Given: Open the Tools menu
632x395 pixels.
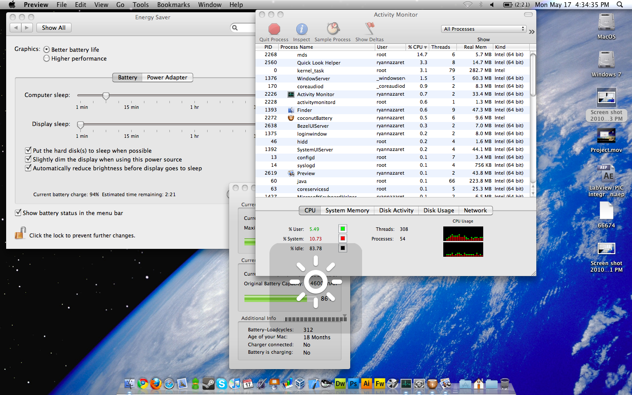Looking at the screenshot, I should tap(141, 4).
